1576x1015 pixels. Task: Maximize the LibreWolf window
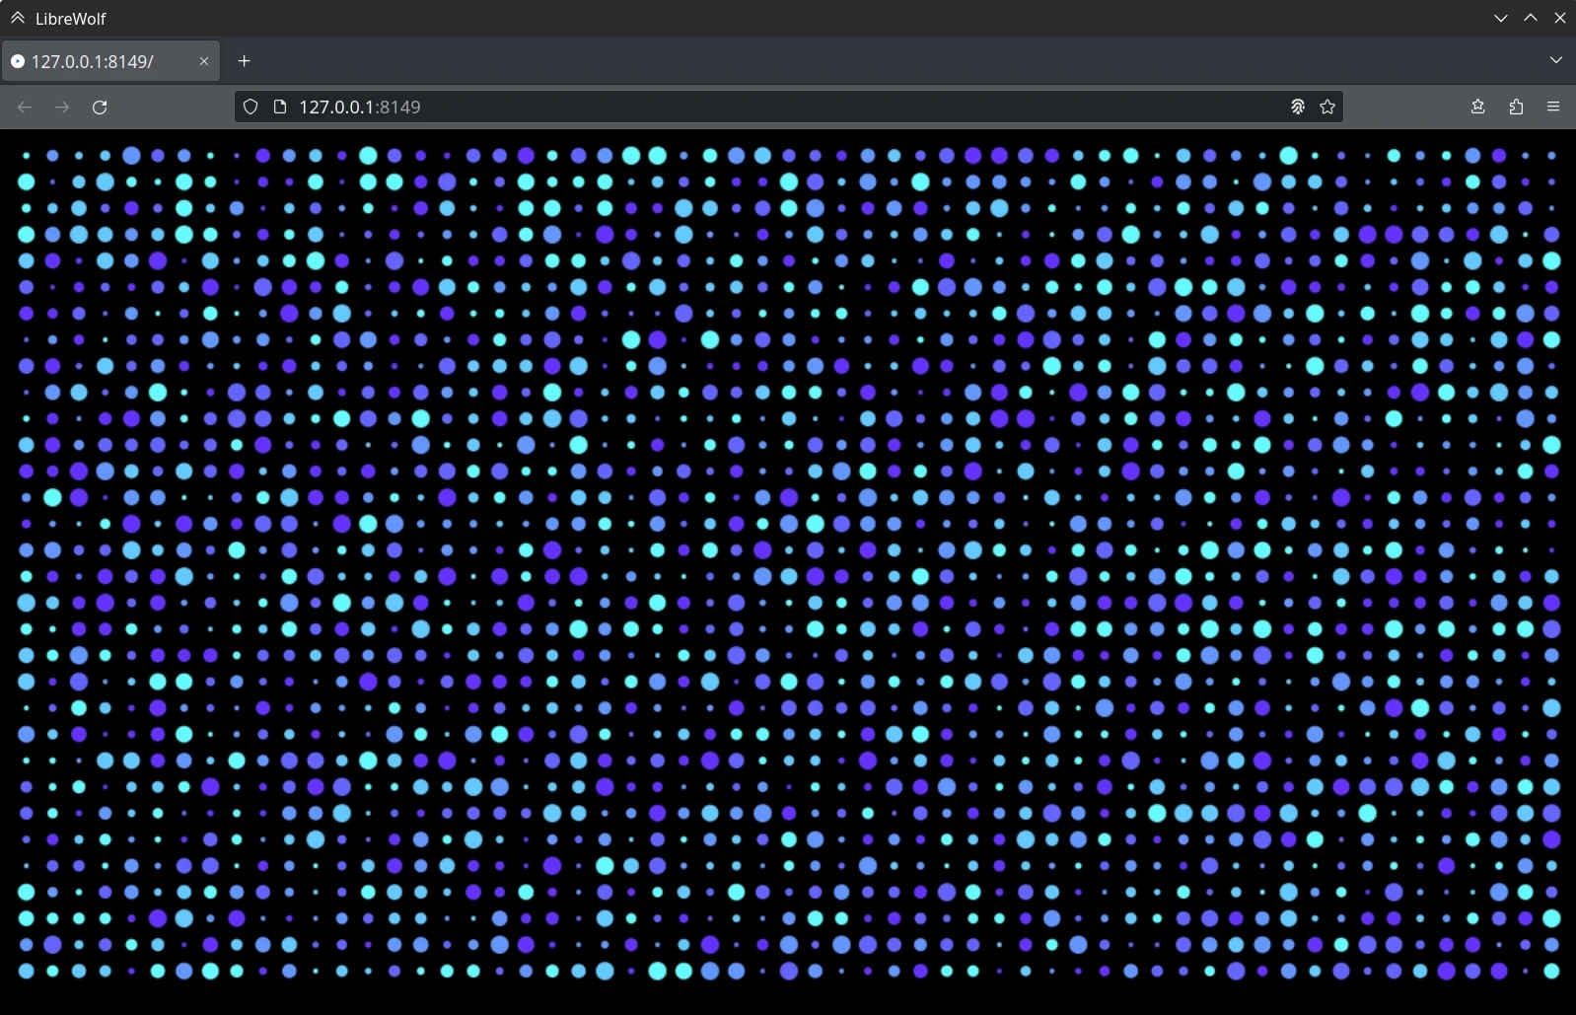(1530, 18)
